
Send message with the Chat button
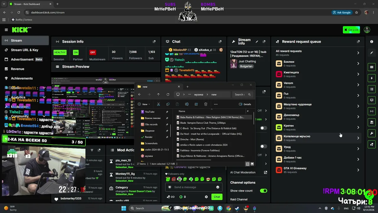[x=217, y=197]
